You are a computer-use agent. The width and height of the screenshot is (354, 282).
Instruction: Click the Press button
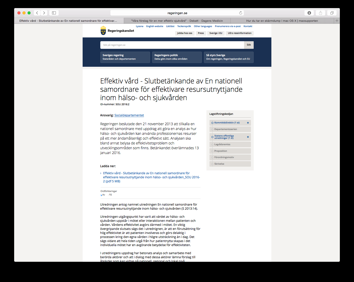point(201,33)
